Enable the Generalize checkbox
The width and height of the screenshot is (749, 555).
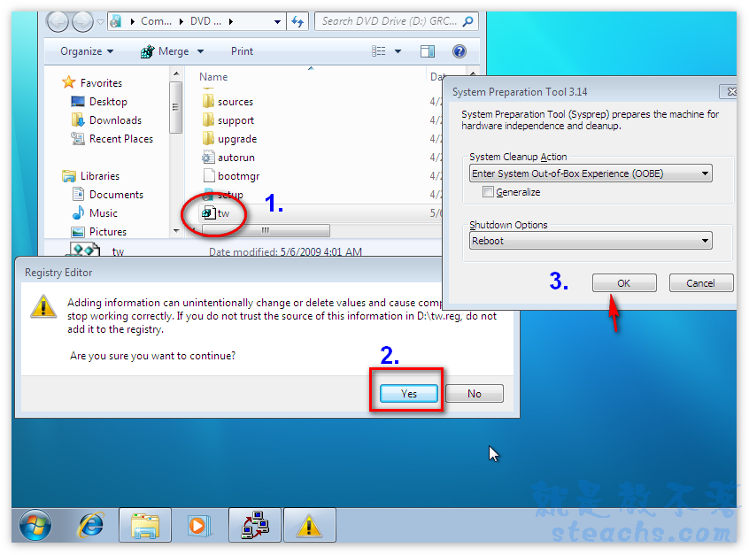tap(488, 192)
